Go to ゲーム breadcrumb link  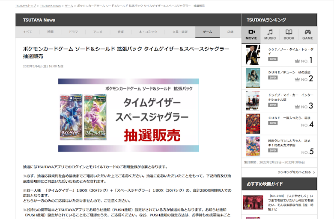69,6
